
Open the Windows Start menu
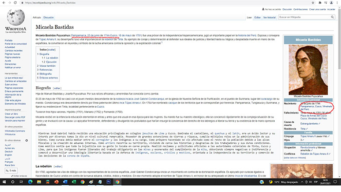pyautogui.click(x=4, y=182)
